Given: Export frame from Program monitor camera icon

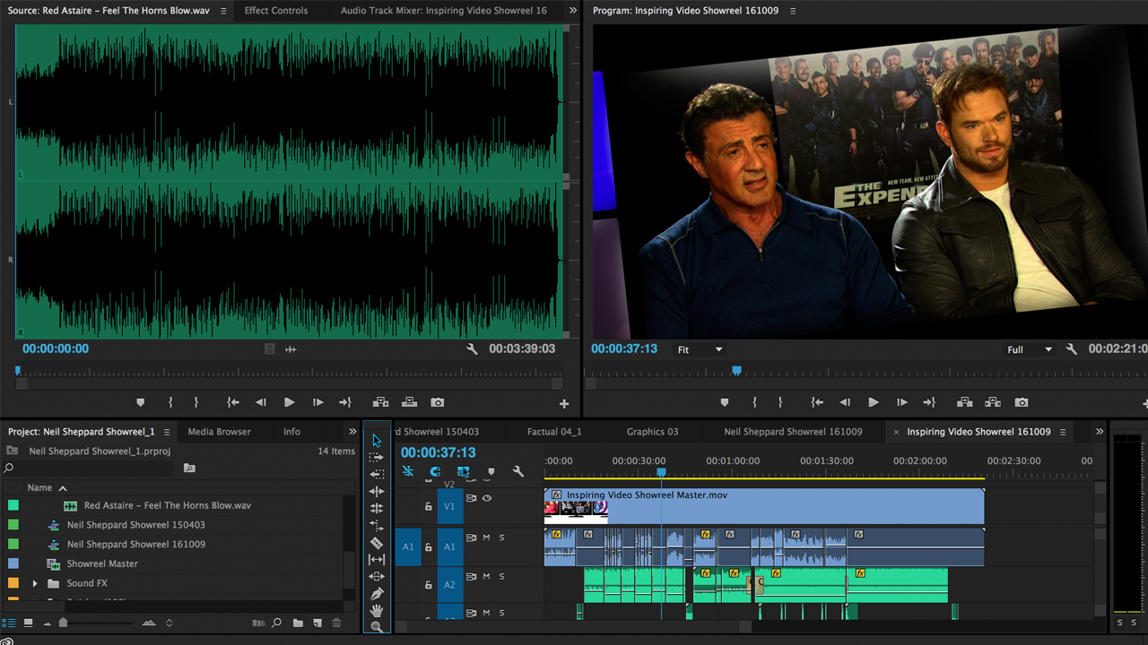Looking at the screenshot, I should tap(1022, 402).
